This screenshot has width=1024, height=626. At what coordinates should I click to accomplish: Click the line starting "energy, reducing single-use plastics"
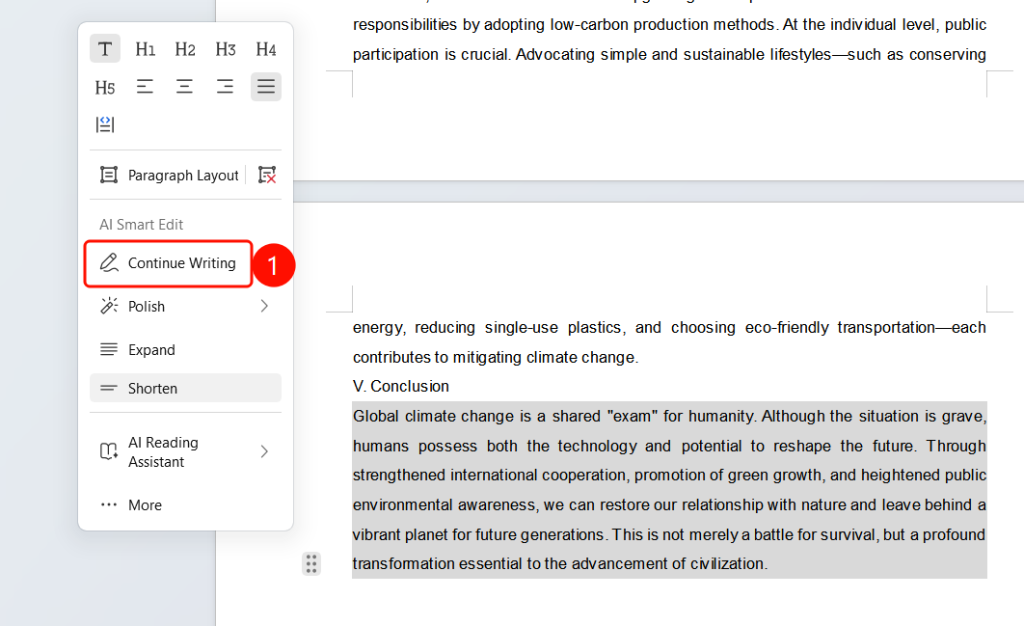[x=669, y=327]
